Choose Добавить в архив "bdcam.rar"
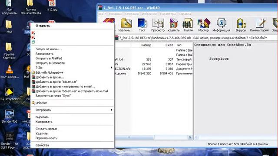Image resolution: width=278 pixels, height=156 pixels. (73, 82)
